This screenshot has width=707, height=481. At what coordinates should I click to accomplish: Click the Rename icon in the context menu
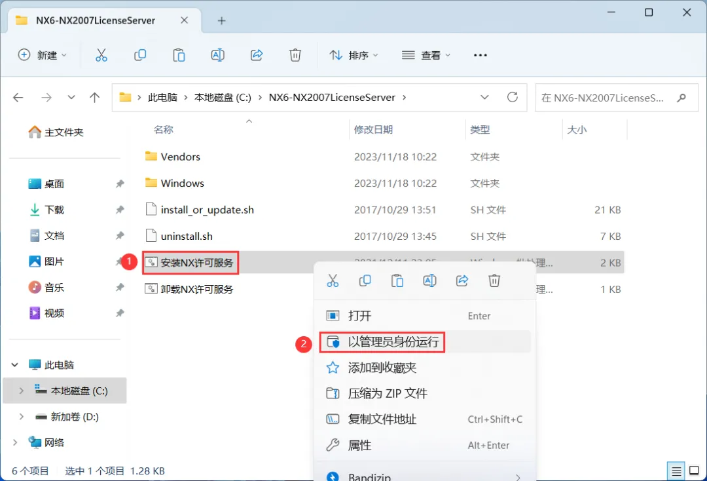[429, 280]
